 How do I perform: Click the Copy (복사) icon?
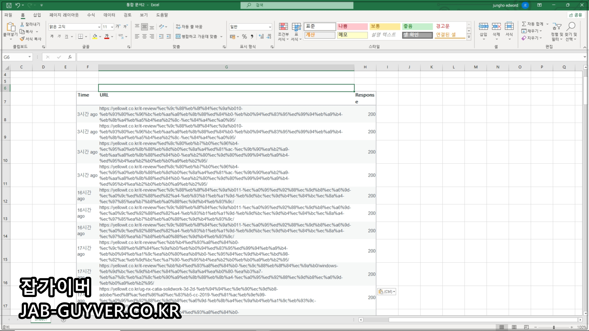22,31
